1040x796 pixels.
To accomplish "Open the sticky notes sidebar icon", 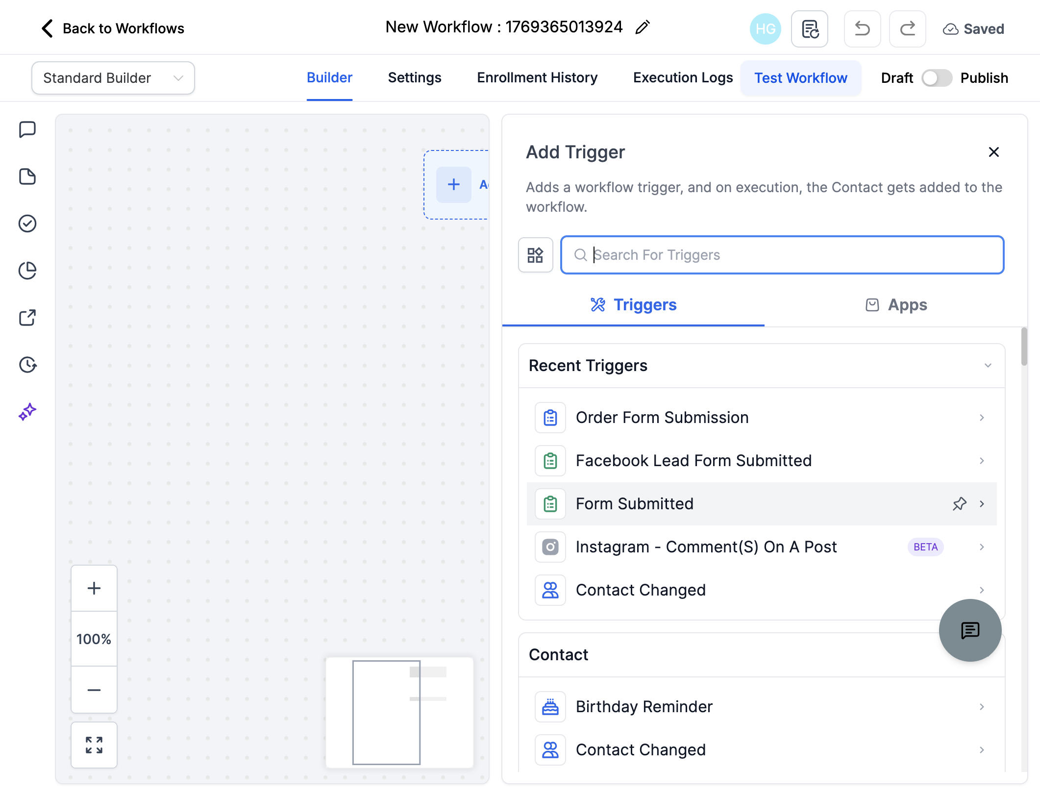I will click(27, 176).
